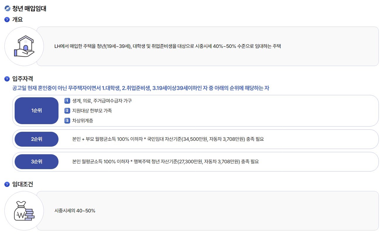Click the 3순위 button
Screen dimensions: 380x234
click(36, 162)
